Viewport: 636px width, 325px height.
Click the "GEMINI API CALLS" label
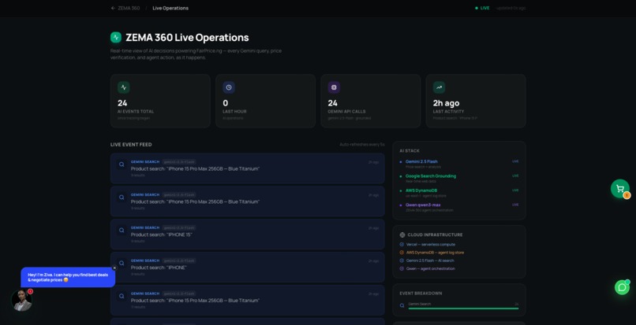(346, 111)
